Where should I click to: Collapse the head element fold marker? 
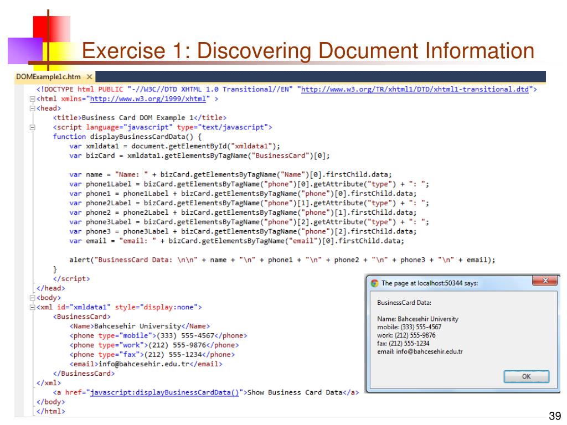32,108
